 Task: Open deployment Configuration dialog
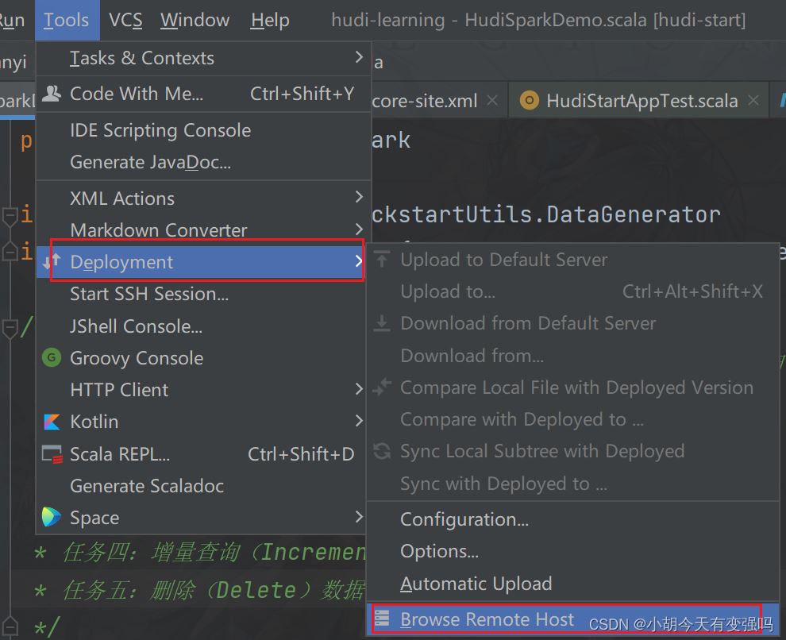pyautogui.click(x=573, y=519)
